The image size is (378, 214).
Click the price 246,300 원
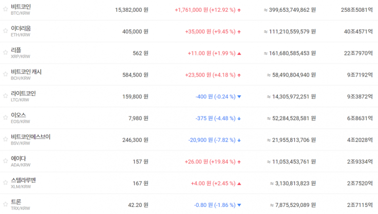click(x=135, y=140)
